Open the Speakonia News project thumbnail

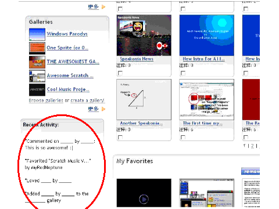tap(144, 35)
